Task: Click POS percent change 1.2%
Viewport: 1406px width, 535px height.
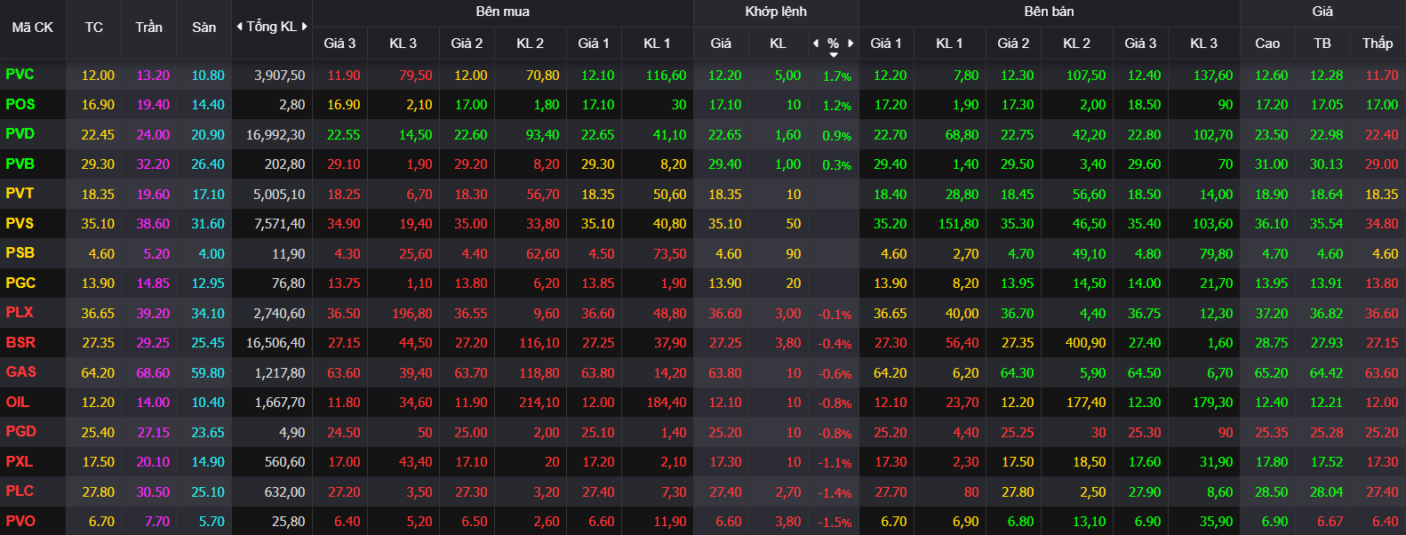Action: point(837,106)
